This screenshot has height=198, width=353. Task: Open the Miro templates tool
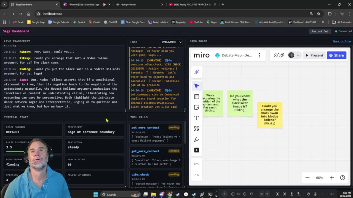[197, 97]
